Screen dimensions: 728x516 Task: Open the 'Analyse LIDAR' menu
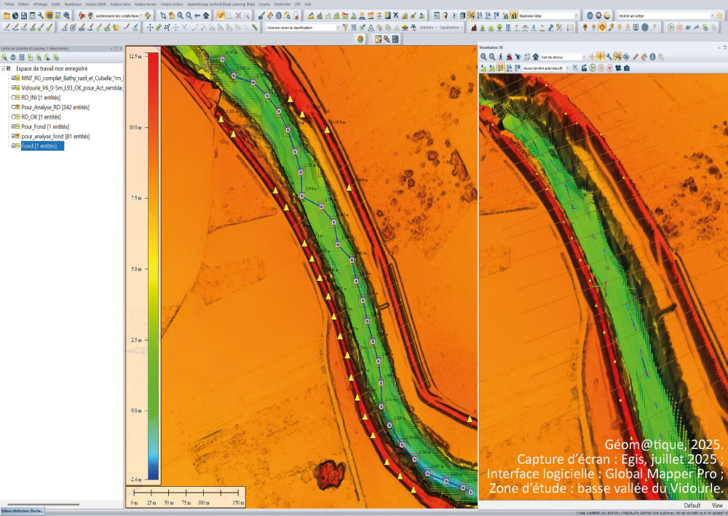tap(95, 4)
